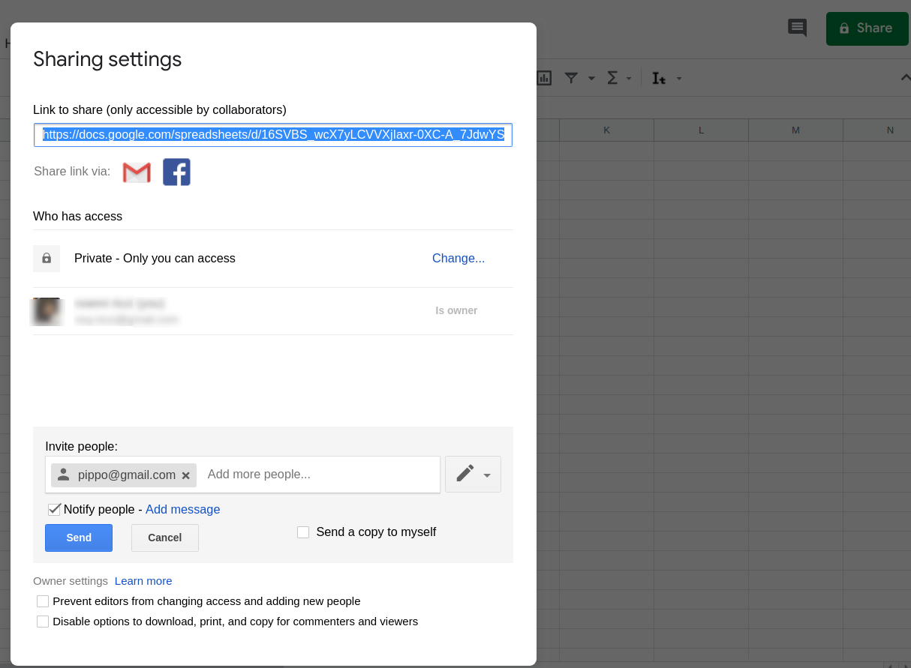Check Prevent editors from changing access

[43, 601]
